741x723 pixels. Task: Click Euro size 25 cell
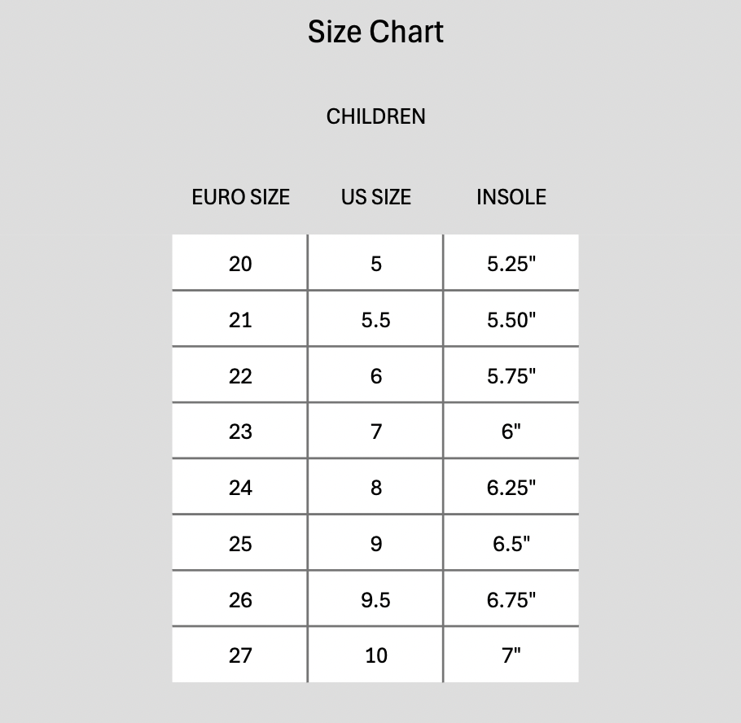[x=240, y=543]
